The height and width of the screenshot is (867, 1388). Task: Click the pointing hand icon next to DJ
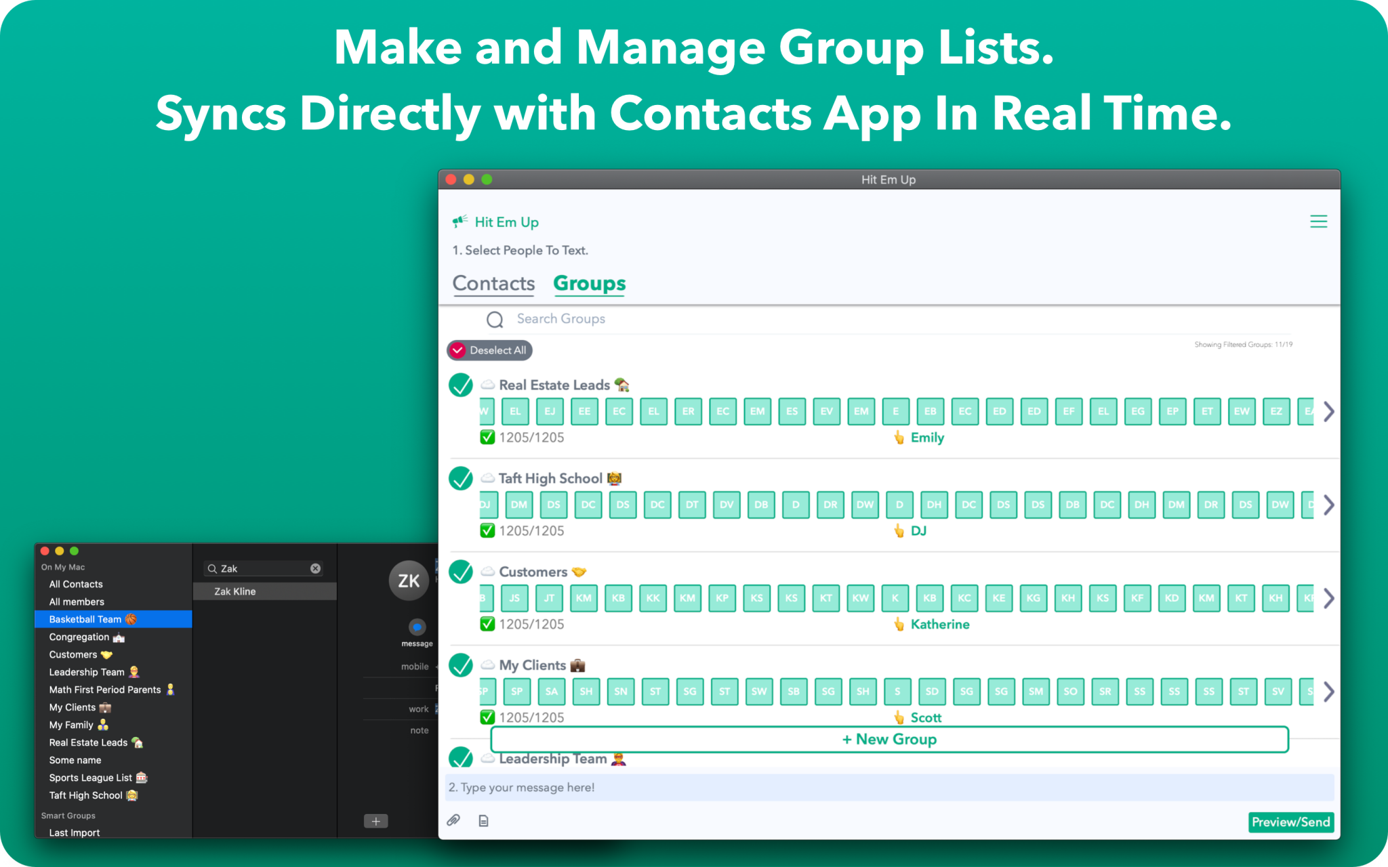tap(899, 531)
